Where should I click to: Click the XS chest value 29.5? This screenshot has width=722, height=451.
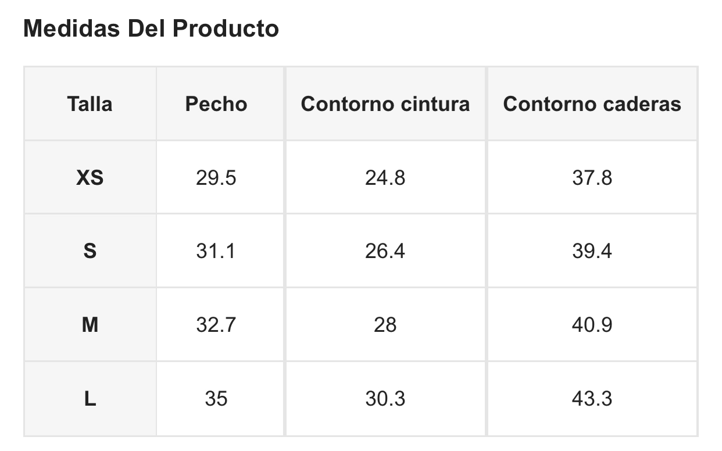[216, 178]
